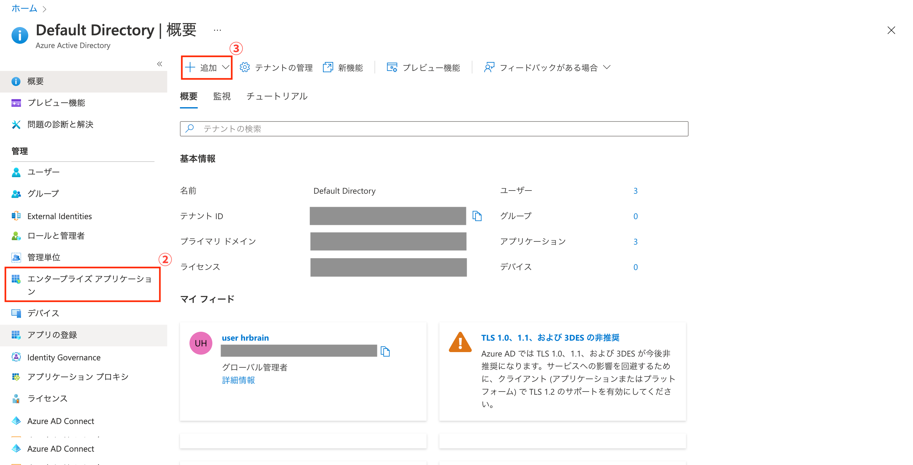913x465 pixels.
Task: Click the search magnifier icon
Action: pyautogui.click(x=189, y=128)
